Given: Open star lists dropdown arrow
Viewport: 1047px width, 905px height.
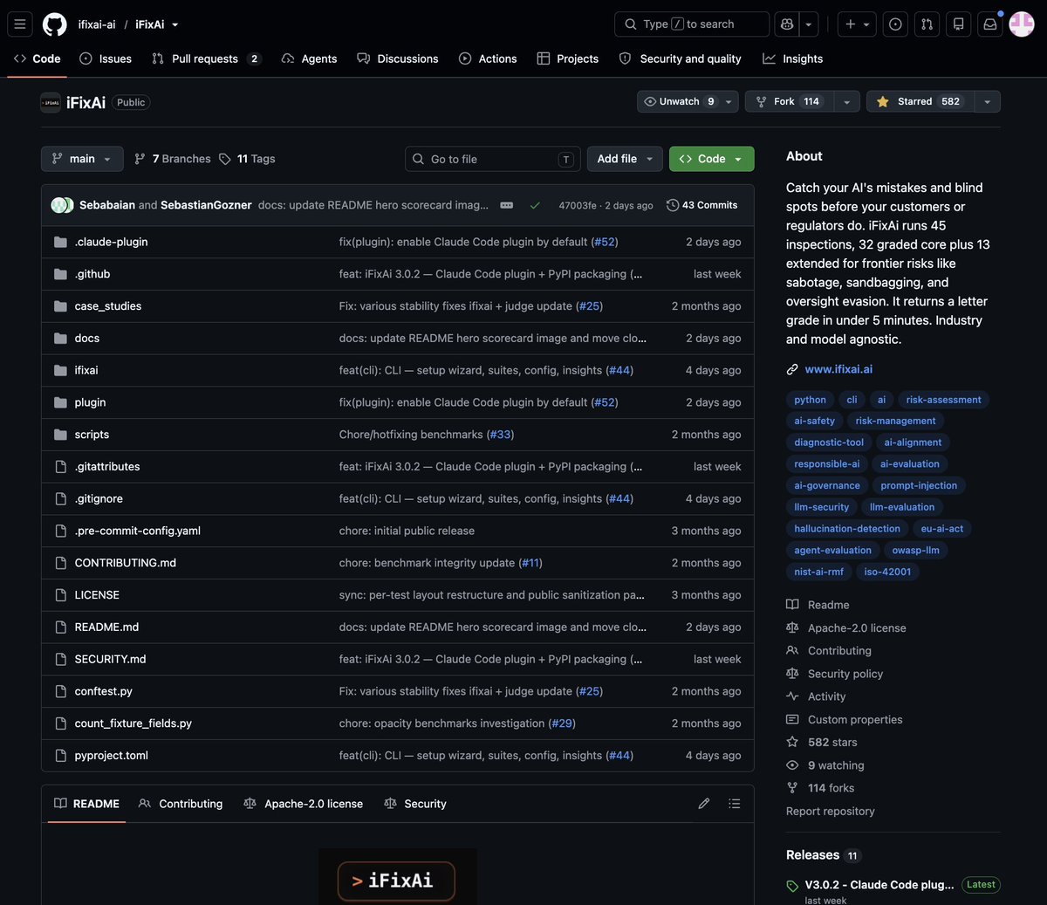Looking at the screenshot, I should [x=987, y=101].
